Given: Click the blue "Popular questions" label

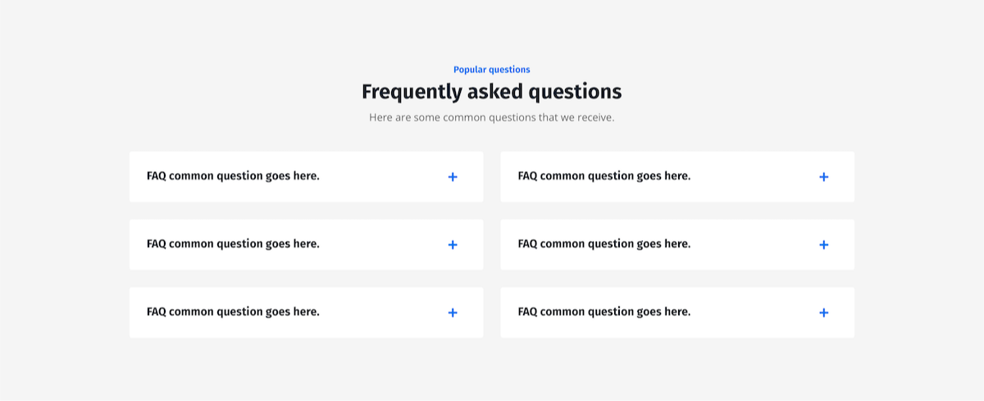Looking at the screenshot, I should click(492, 70).
